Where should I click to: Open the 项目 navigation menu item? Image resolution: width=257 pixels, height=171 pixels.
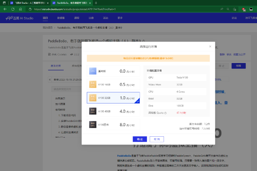[45, 18]
